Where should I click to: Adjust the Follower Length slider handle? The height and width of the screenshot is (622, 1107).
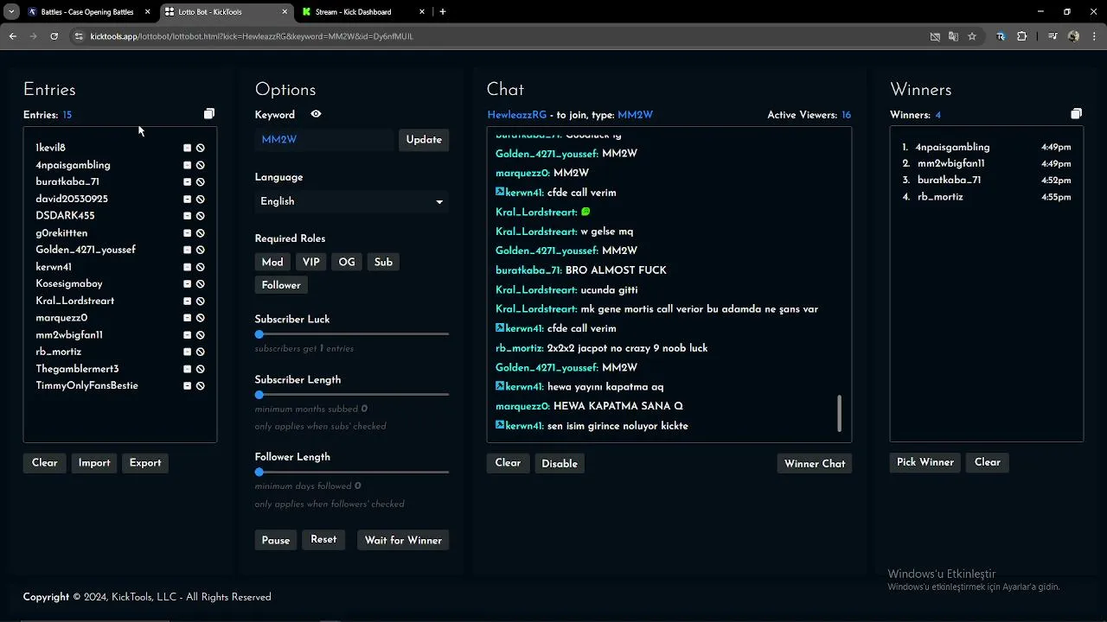[259, 473]
